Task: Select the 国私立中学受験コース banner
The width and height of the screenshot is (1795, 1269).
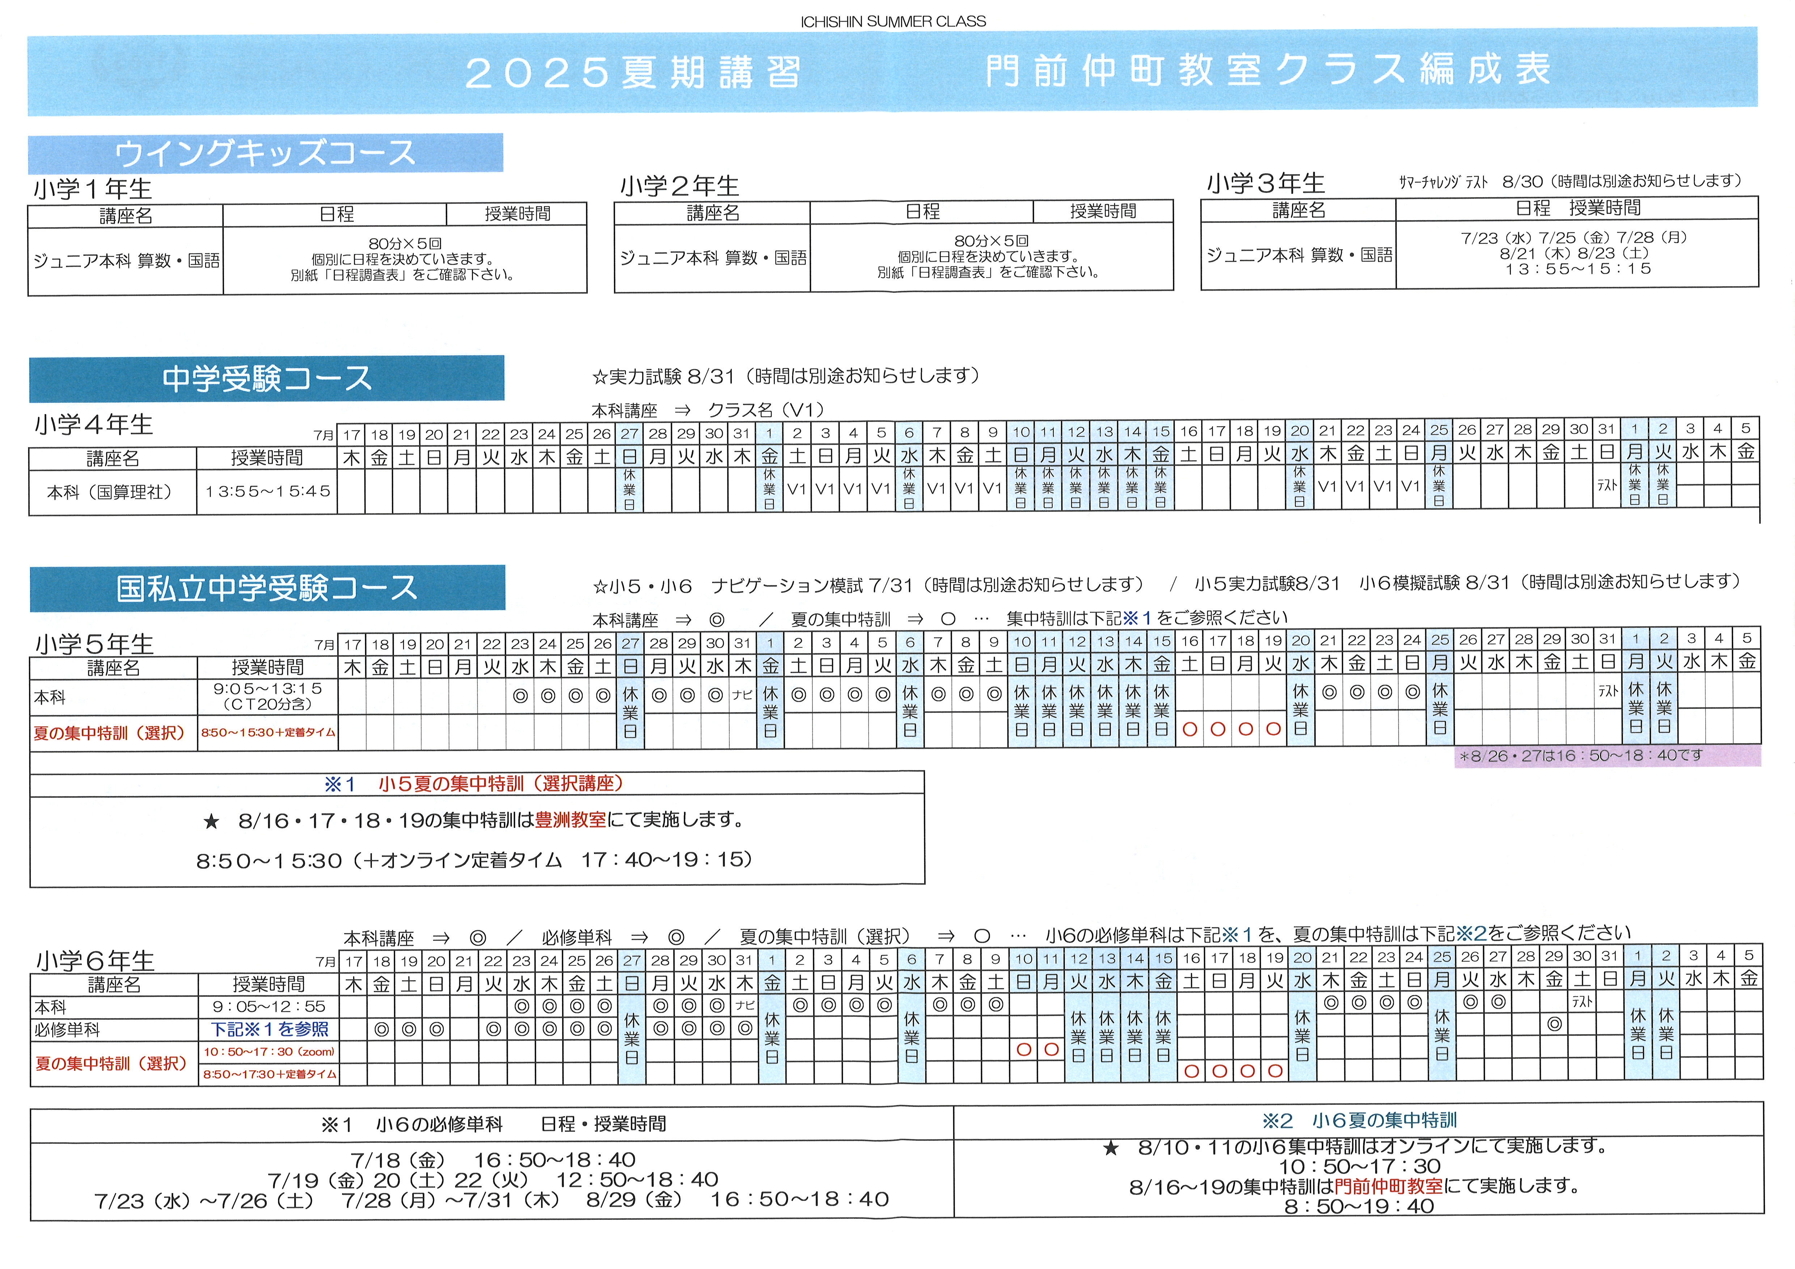Action: 267,588
